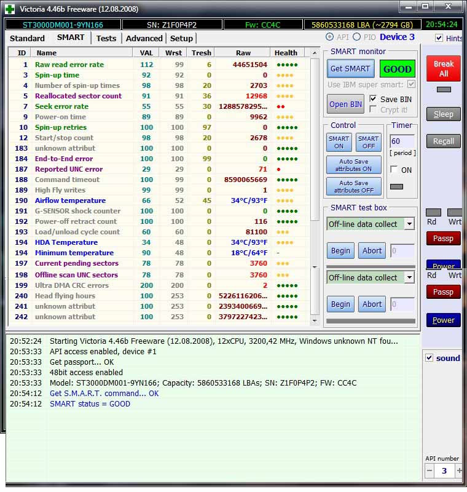Open a BIN file with Open BIN

pos(346,104)
